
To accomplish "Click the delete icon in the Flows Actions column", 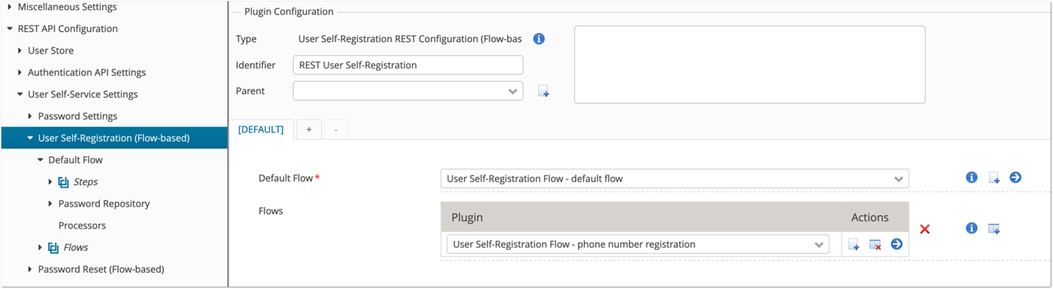I will pyautogui.click(x=875, y=245).
